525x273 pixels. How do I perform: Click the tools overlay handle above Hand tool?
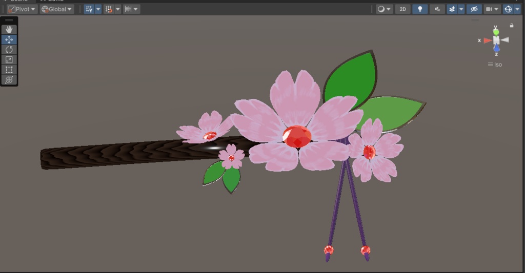[x=9, y=20]
